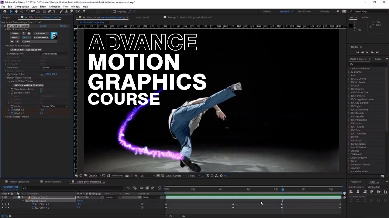Select the Rotation tool

point(28,11)
